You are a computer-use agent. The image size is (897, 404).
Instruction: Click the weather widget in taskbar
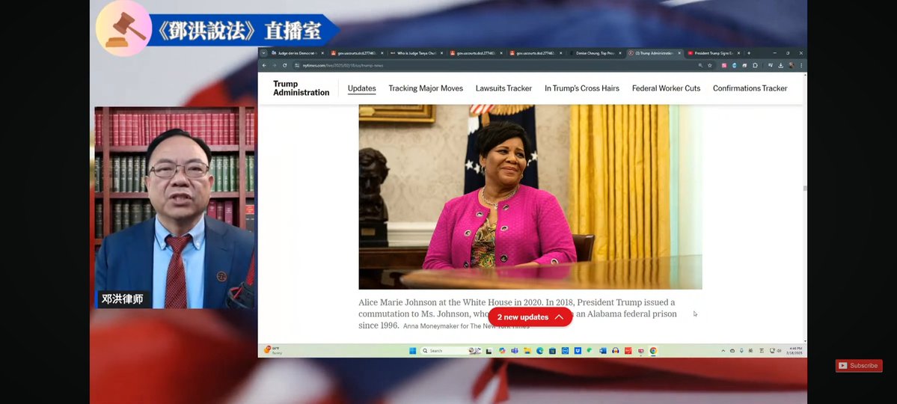point(273,350)
